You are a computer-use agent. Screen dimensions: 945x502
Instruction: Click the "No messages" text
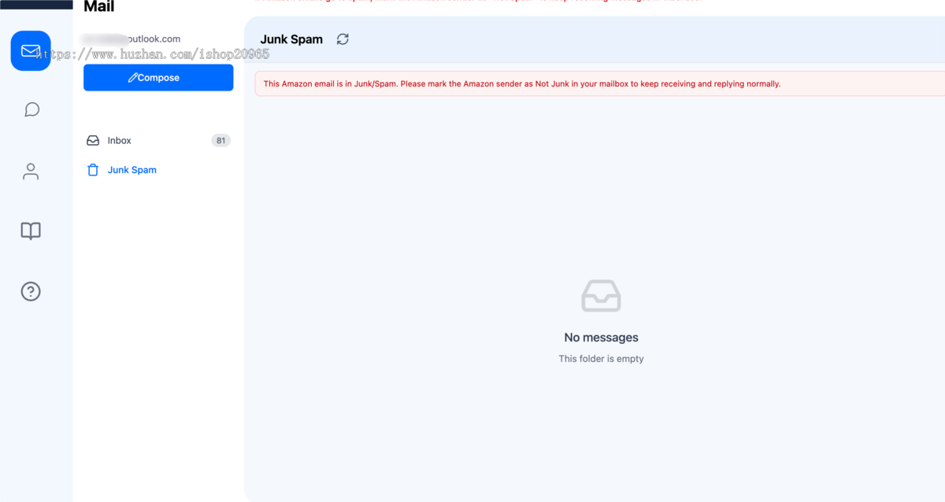click(602, 338)
